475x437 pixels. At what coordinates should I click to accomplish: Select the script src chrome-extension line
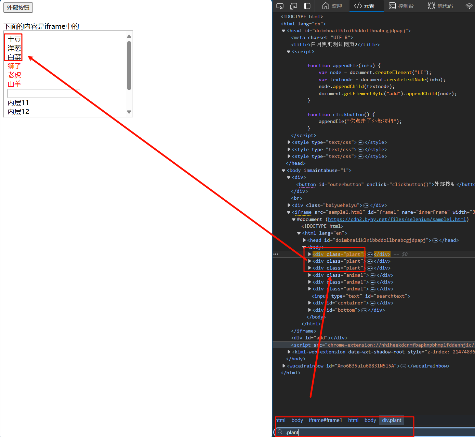[383, 345]
